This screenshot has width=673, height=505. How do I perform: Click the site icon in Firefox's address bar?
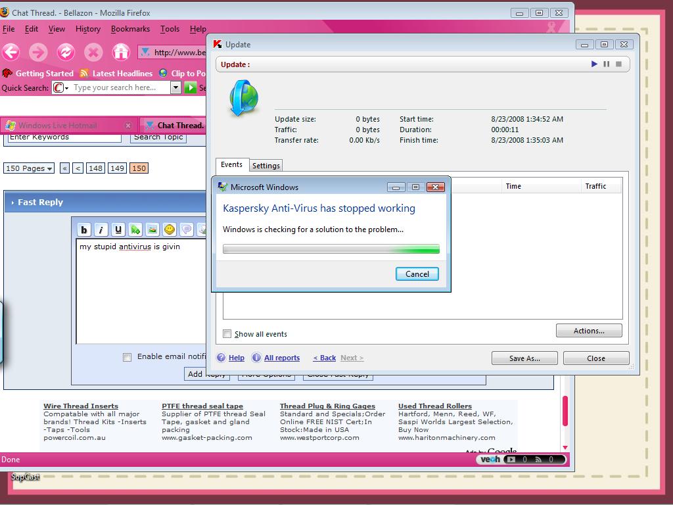coord(145,53)
